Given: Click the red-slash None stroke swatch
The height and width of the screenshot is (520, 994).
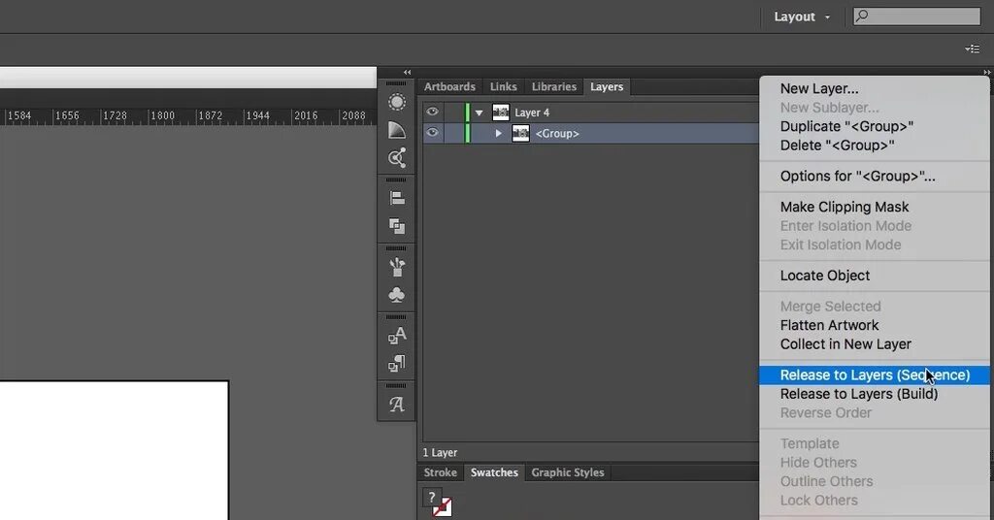Looking at the screenshot, I should tap(443, 507).
